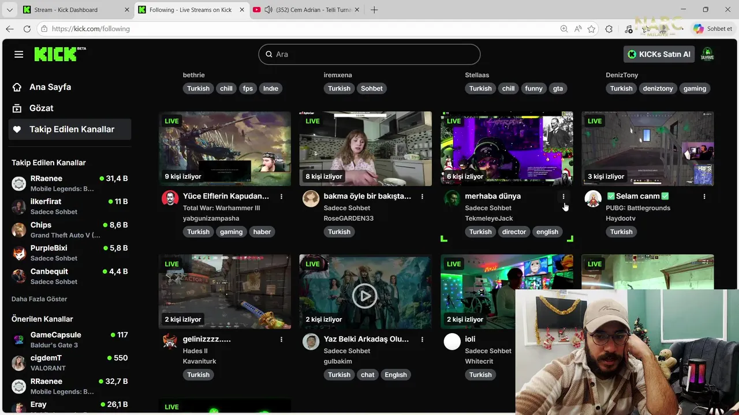Click gulbakim channel avatar

311,342
